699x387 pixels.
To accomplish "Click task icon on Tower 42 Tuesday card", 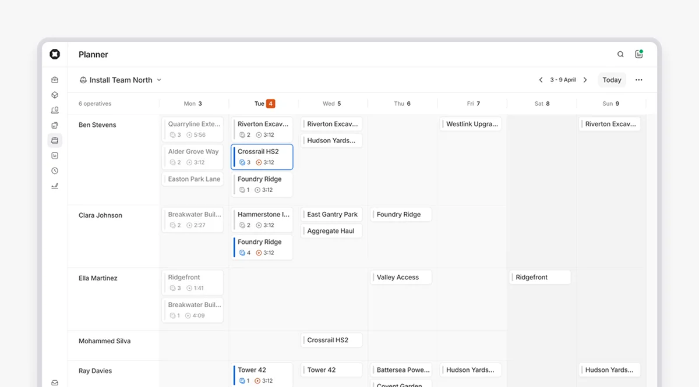I will 242,381.
